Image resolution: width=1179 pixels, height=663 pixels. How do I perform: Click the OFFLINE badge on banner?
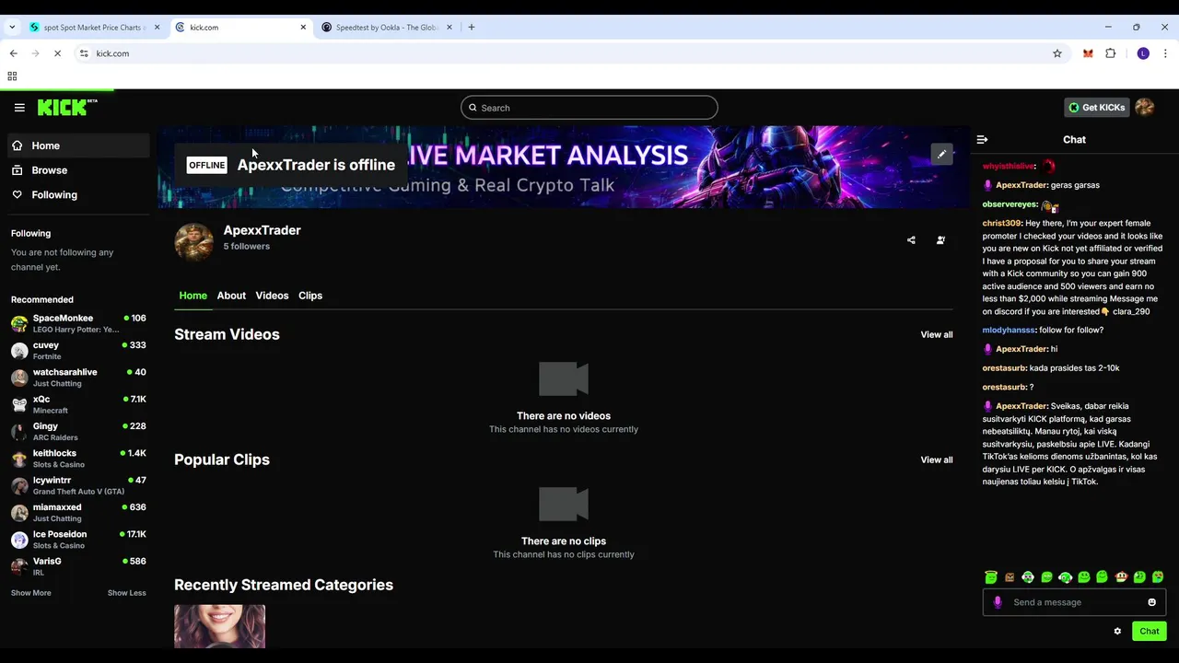[x=206, y=165]
